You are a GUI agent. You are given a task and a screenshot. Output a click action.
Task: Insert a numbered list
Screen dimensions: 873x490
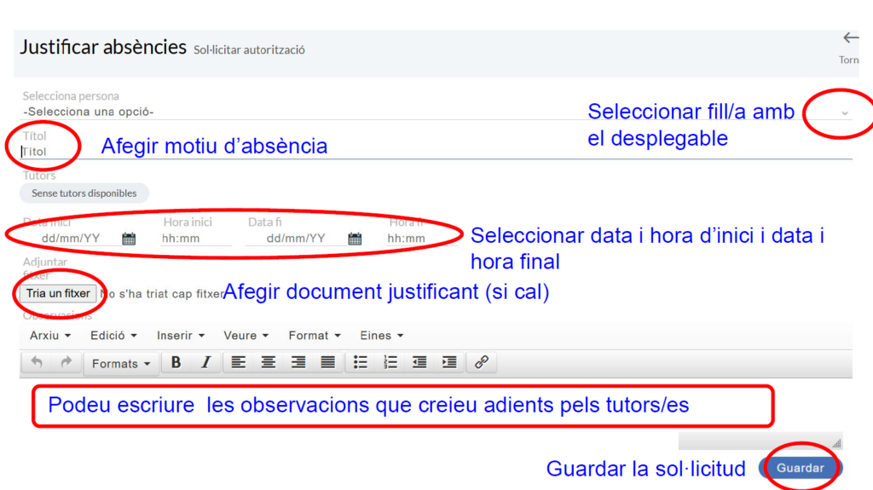pos(390,362)
